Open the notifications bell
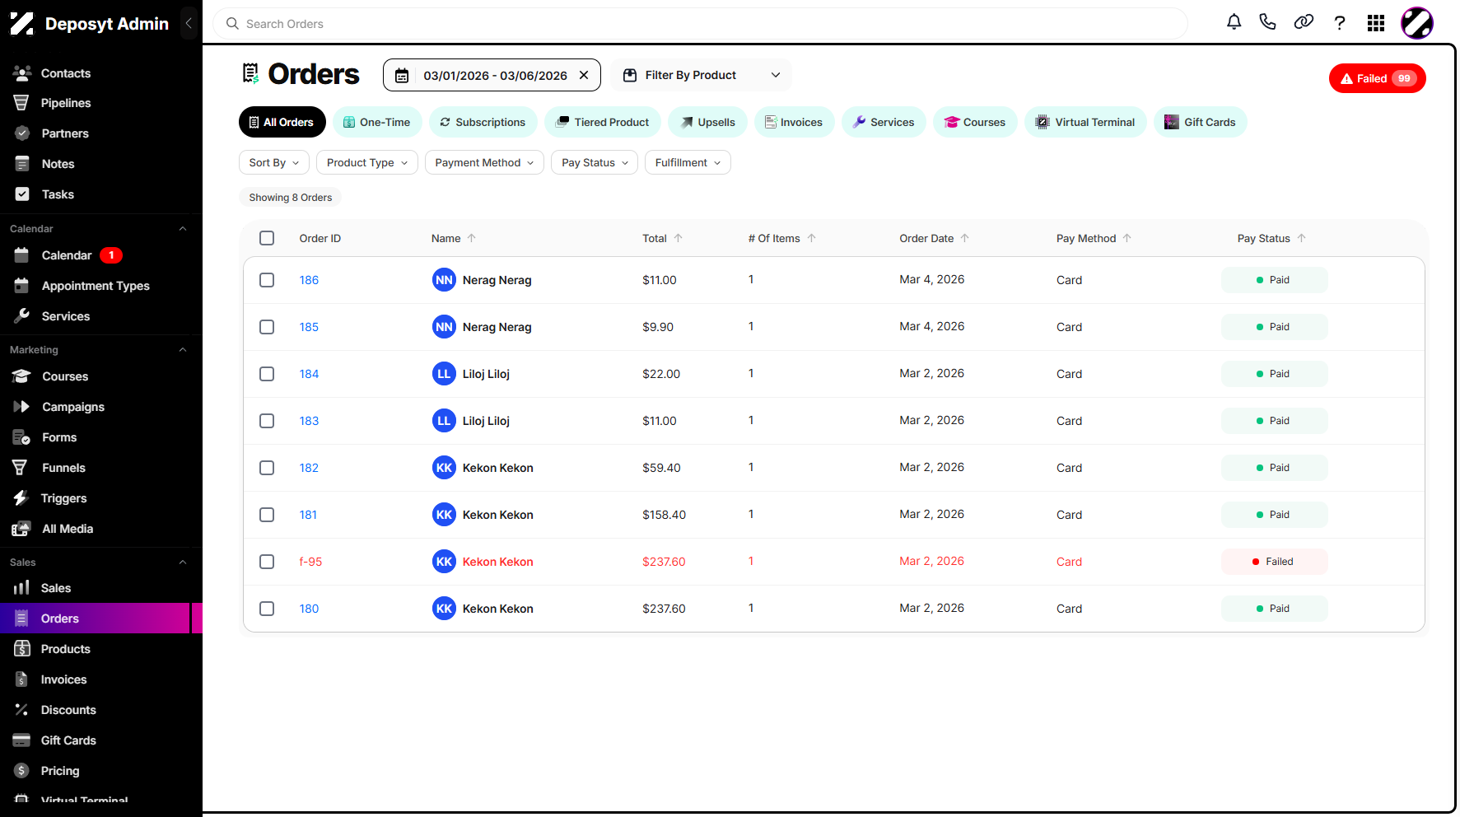 (x=1234, y=22)
